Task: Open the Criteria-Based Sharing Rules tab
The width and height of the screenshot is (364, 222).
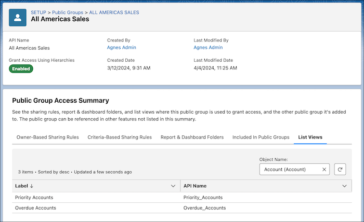Action: pos(120,137)
